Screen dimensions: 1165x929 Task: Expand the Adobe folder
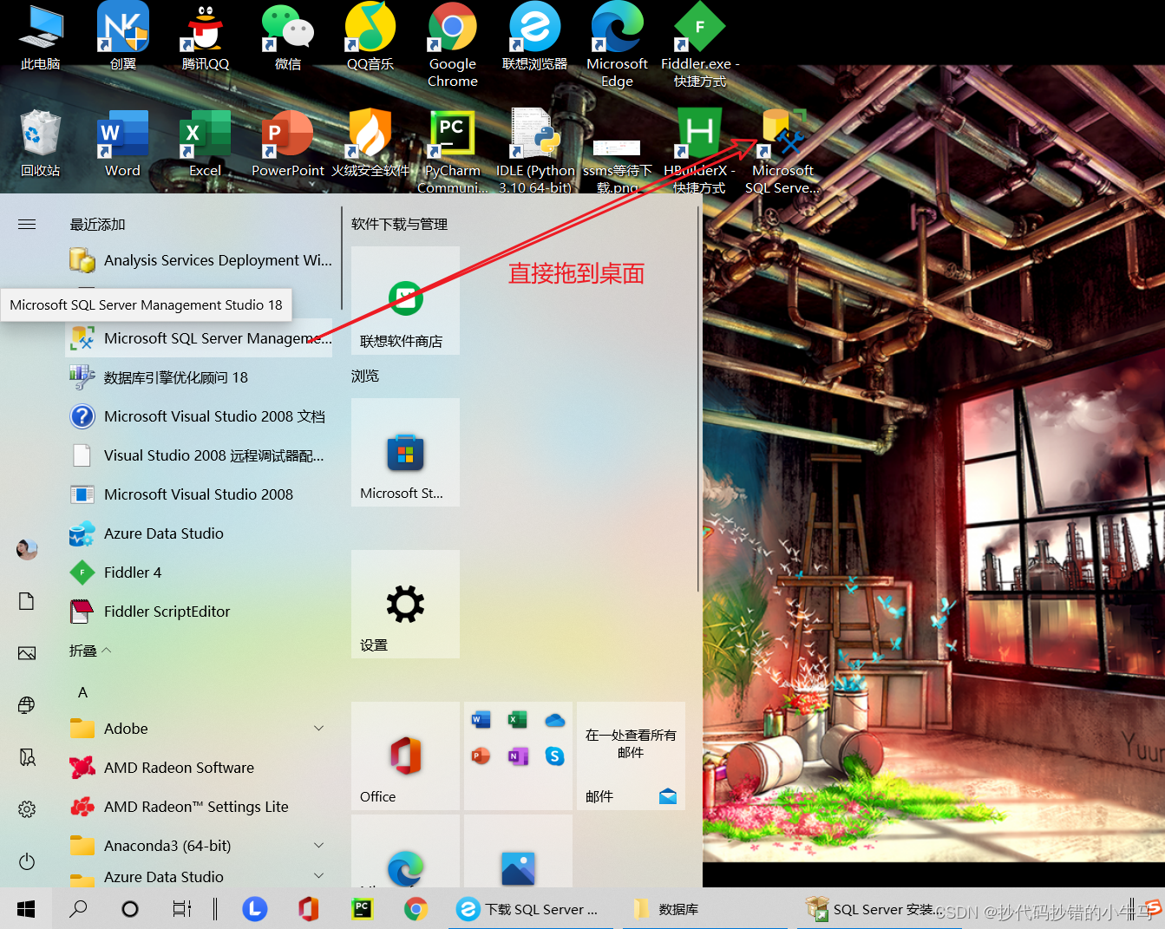click(x=197, y=729)
